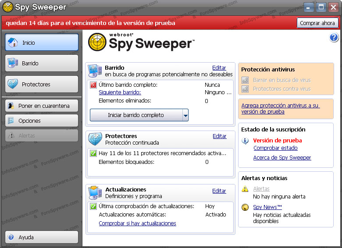Viewport: 342px width, 248px height.
Task: Click 'Estado de la suscripción' heading
Action: coord(273,130)
